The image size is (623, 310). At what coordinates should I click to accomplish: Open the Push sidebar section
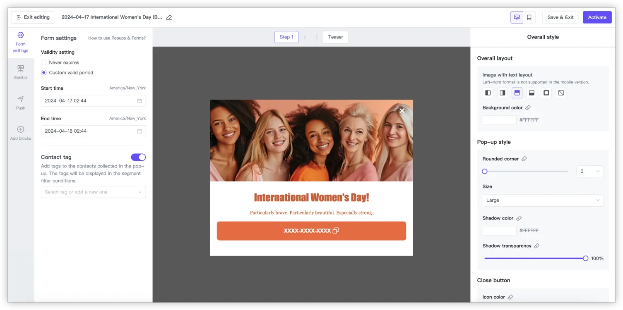[x=21, y=102]
